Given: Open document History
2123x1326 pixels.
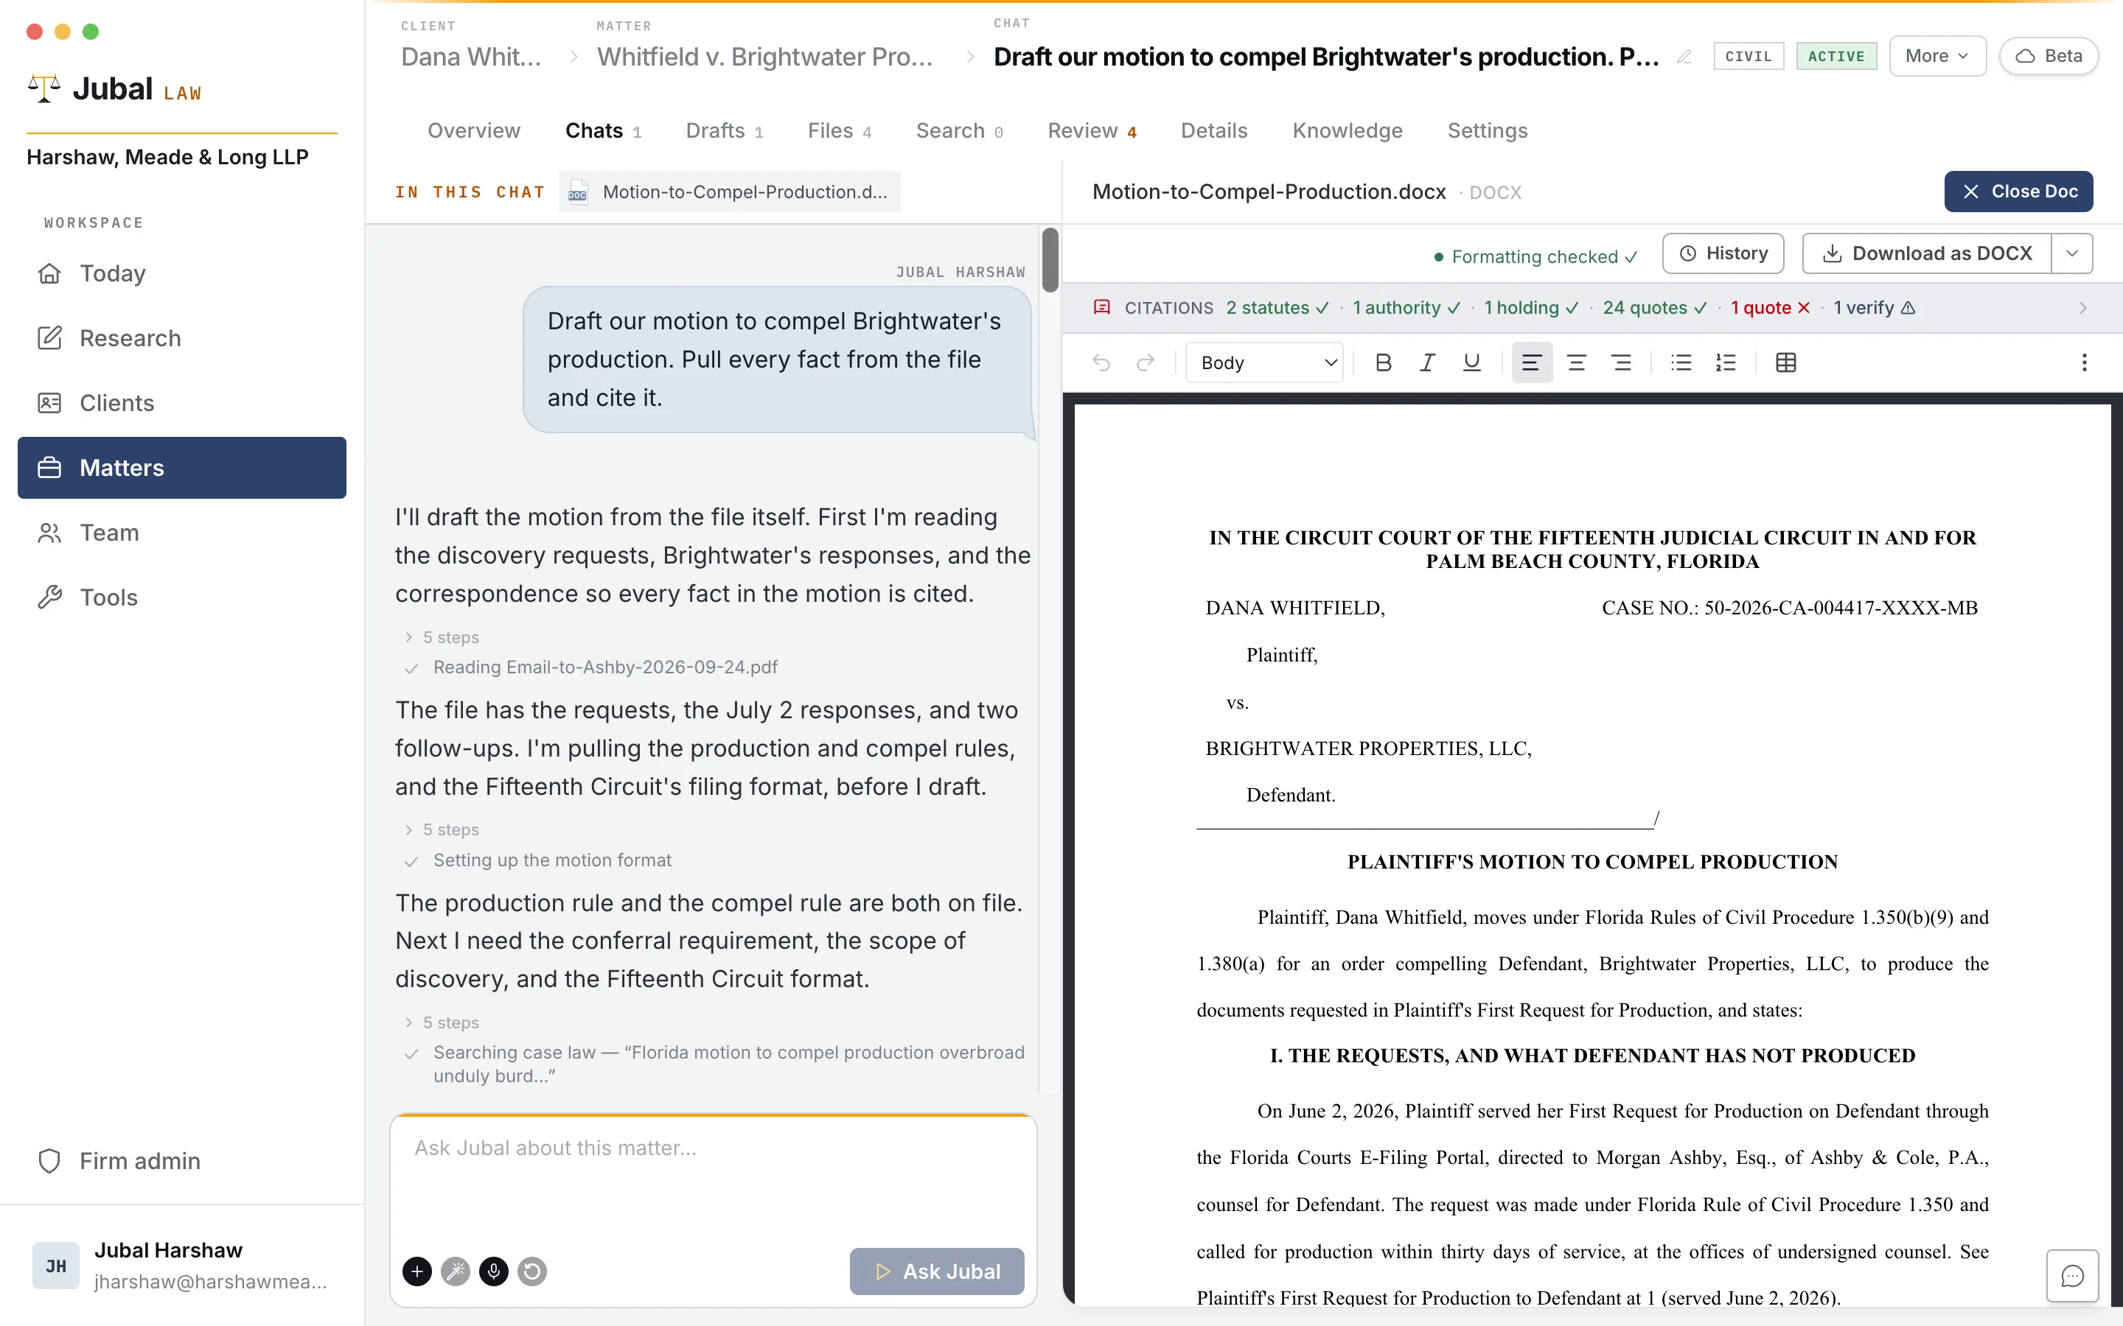Looking at the screenshot, I should 1723,253.
